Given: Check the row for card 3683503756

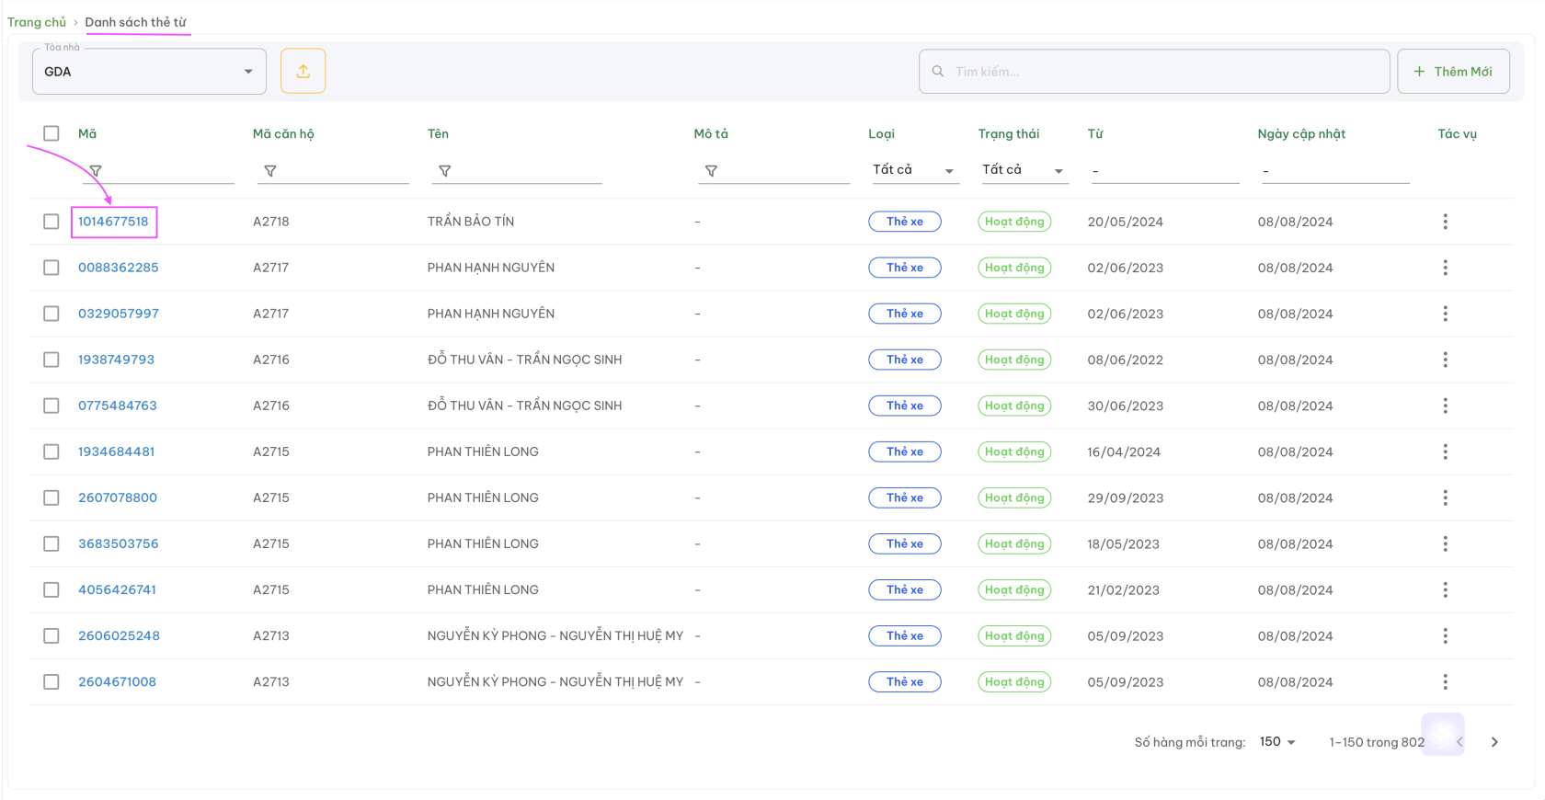Looking at the screenshot, I should click(51, 543).
